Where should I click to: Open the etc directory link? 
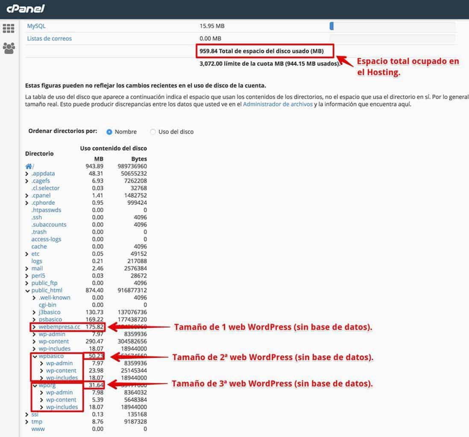point(35,254)
